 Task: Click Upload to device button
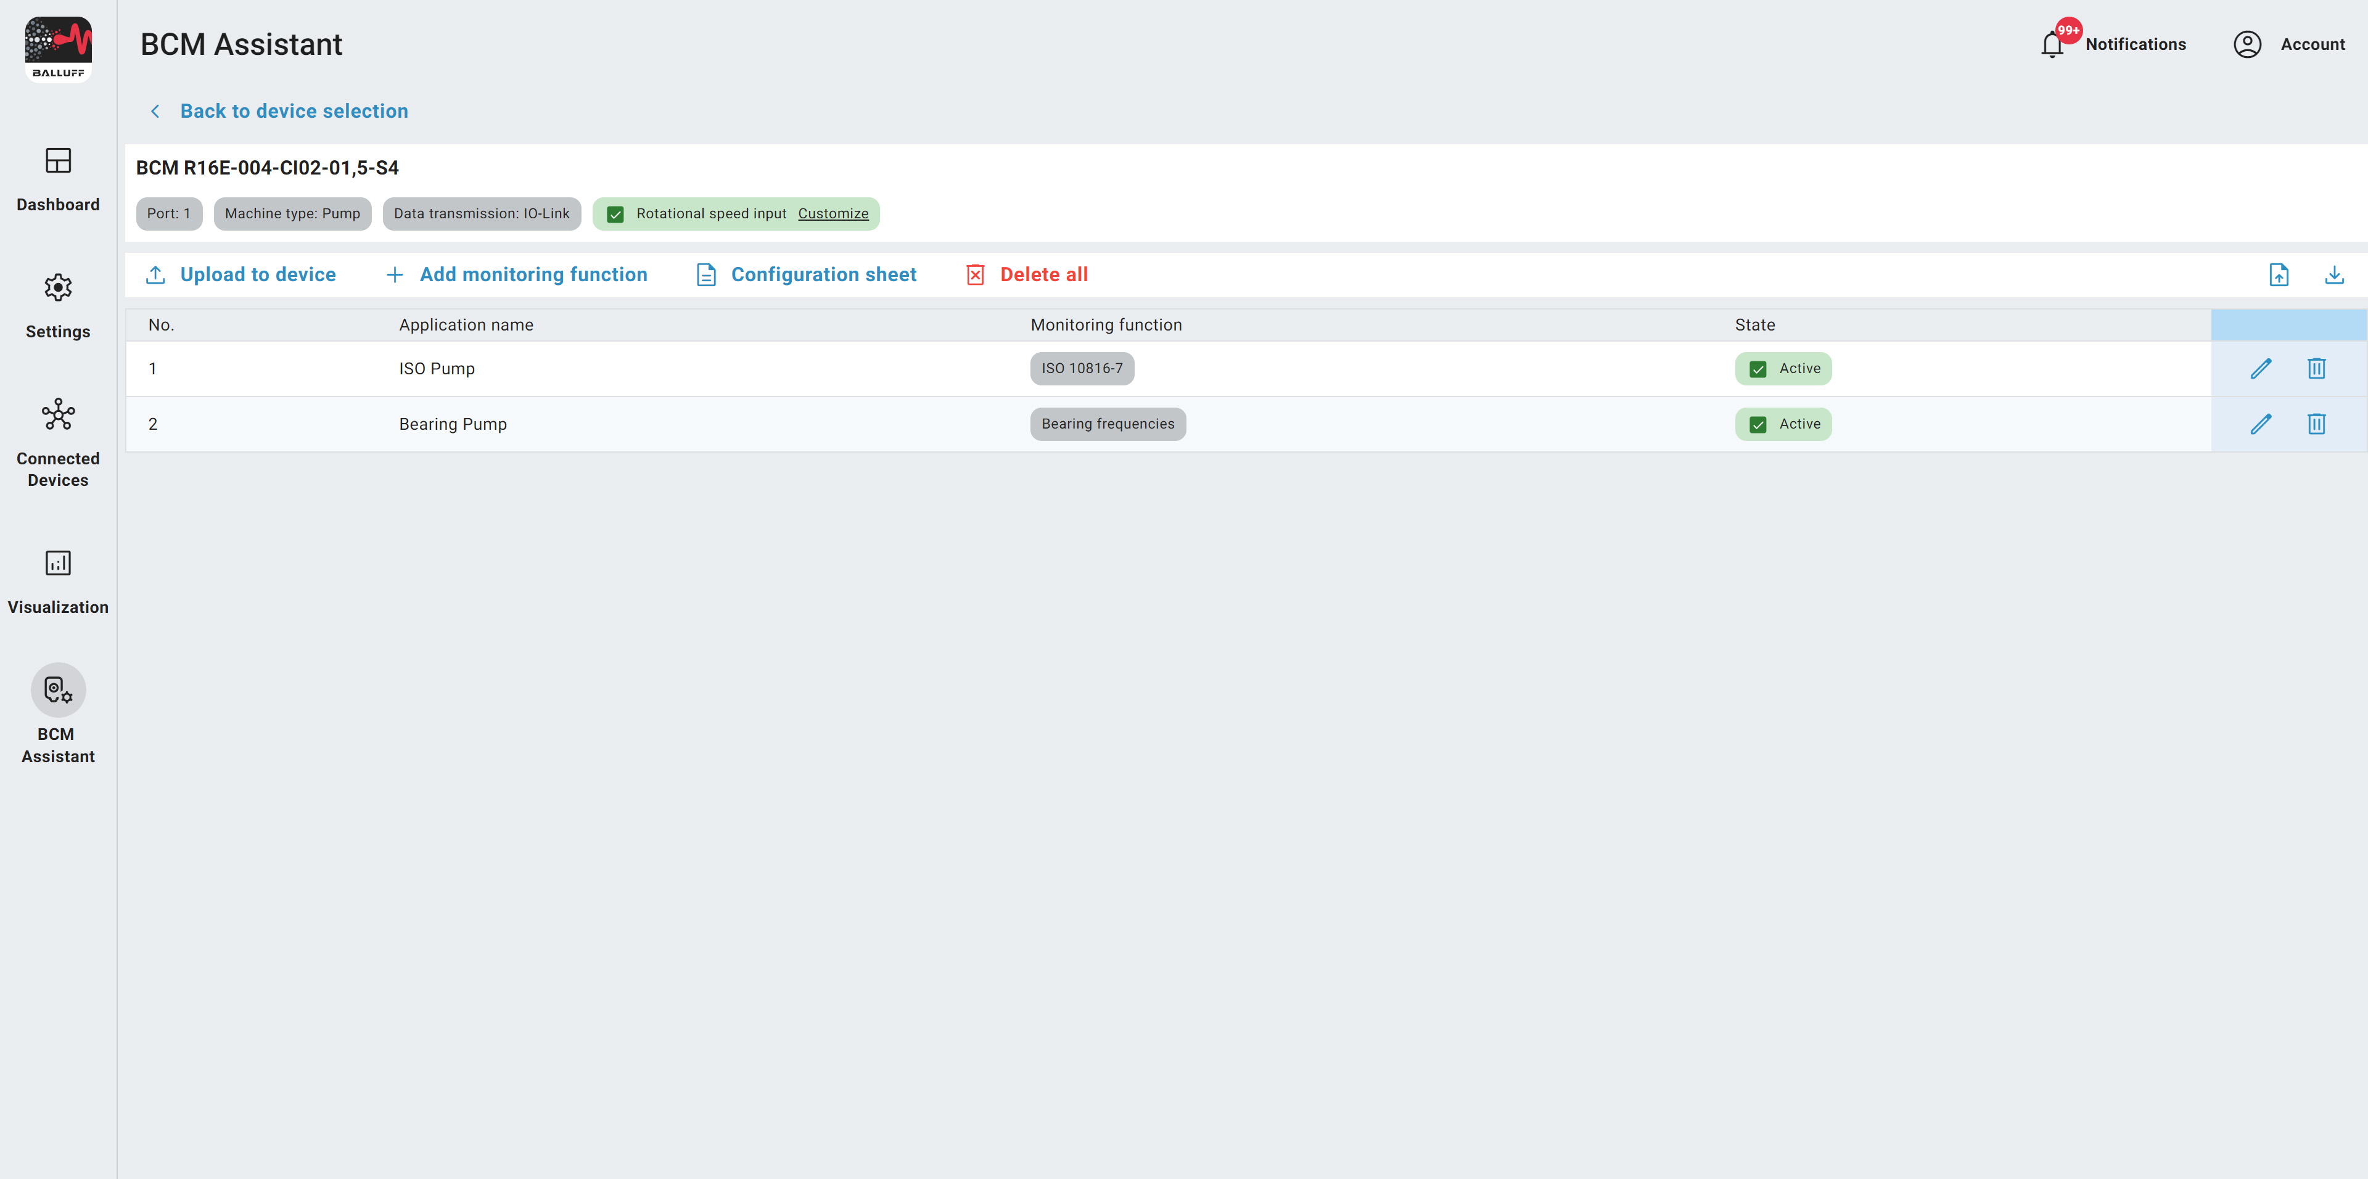[x=241, y=275]
